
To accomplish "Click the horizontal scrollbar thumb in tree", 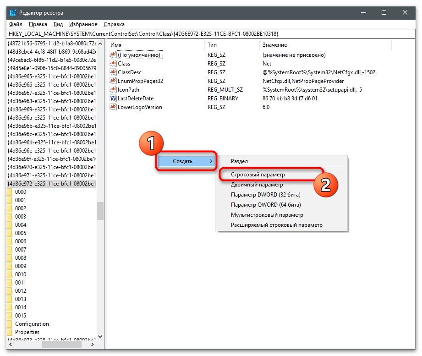I will (62, 344).
